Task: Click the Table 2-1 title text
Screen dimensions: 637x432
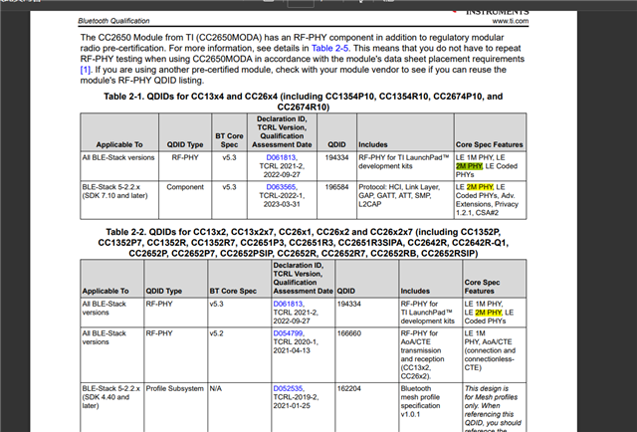Action: click(x=303, y=102)
